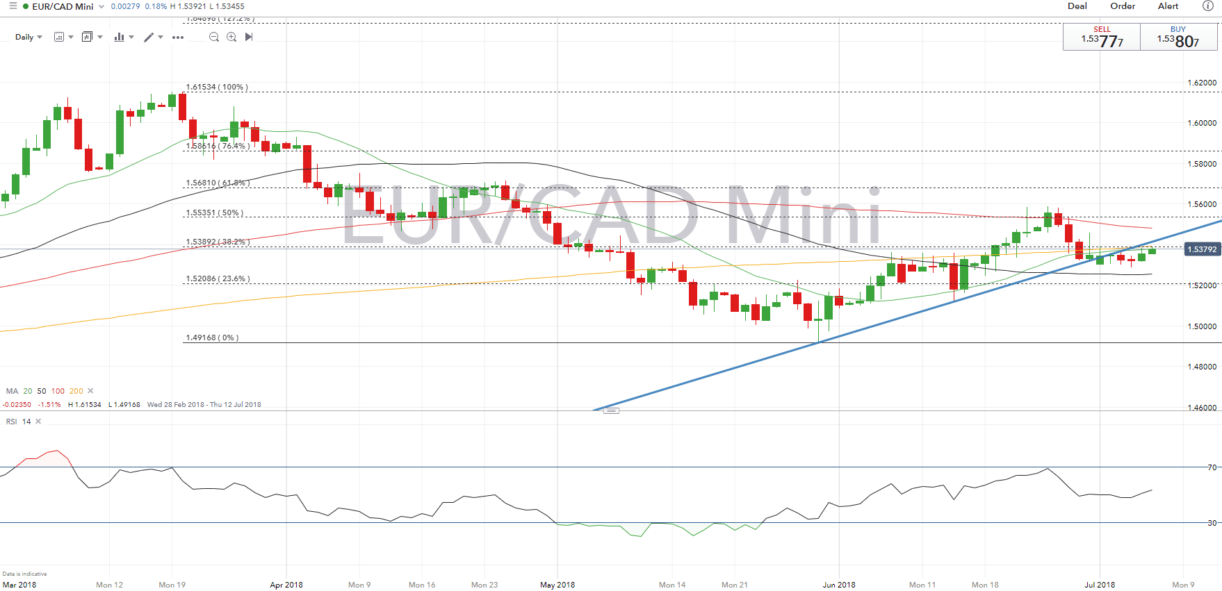Click the green market status dot

tap(26, 6)
